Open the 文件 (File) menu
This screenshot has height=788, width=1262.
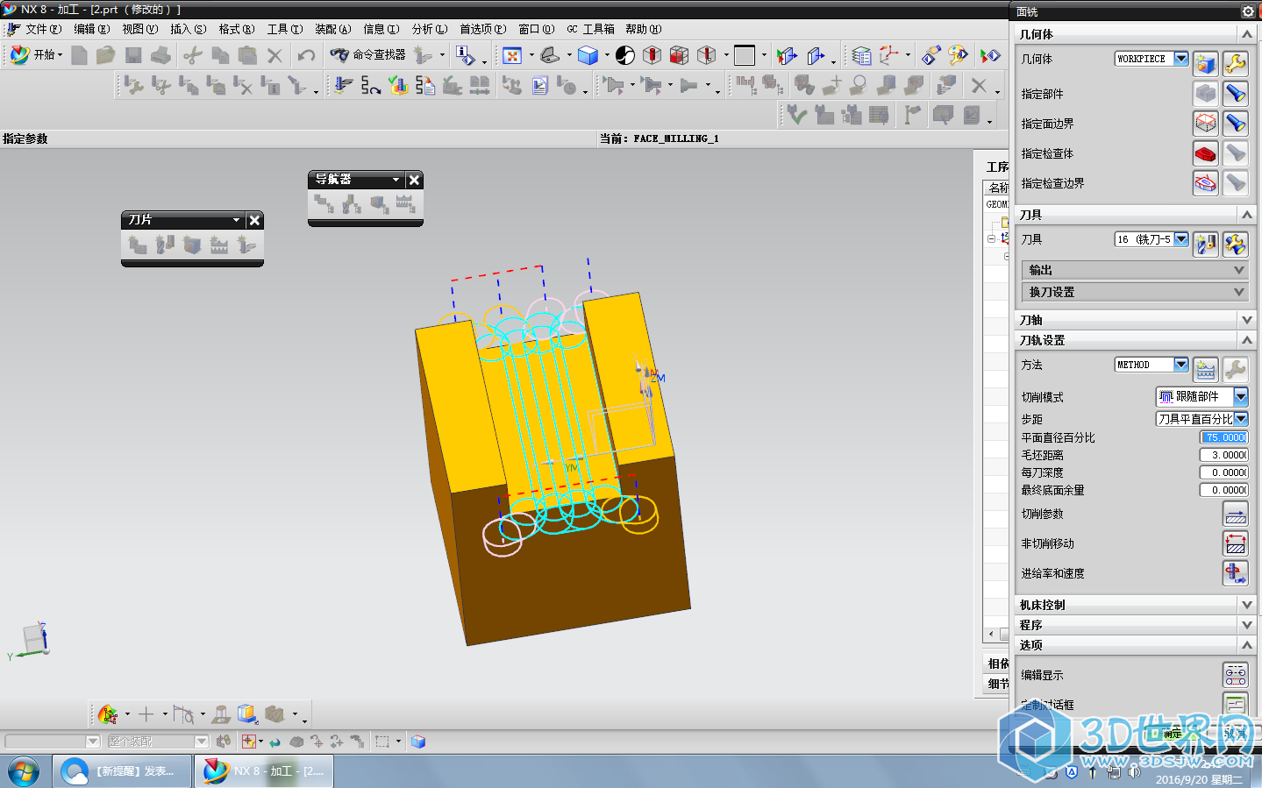pyautogui.click(x=42, y=29)
